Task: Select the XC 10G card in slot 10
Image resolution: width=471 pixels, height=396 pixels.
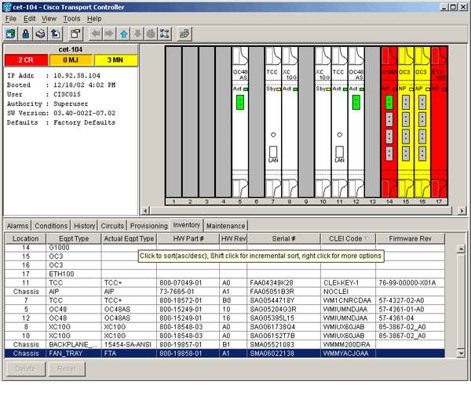Action: click(323, 122)
